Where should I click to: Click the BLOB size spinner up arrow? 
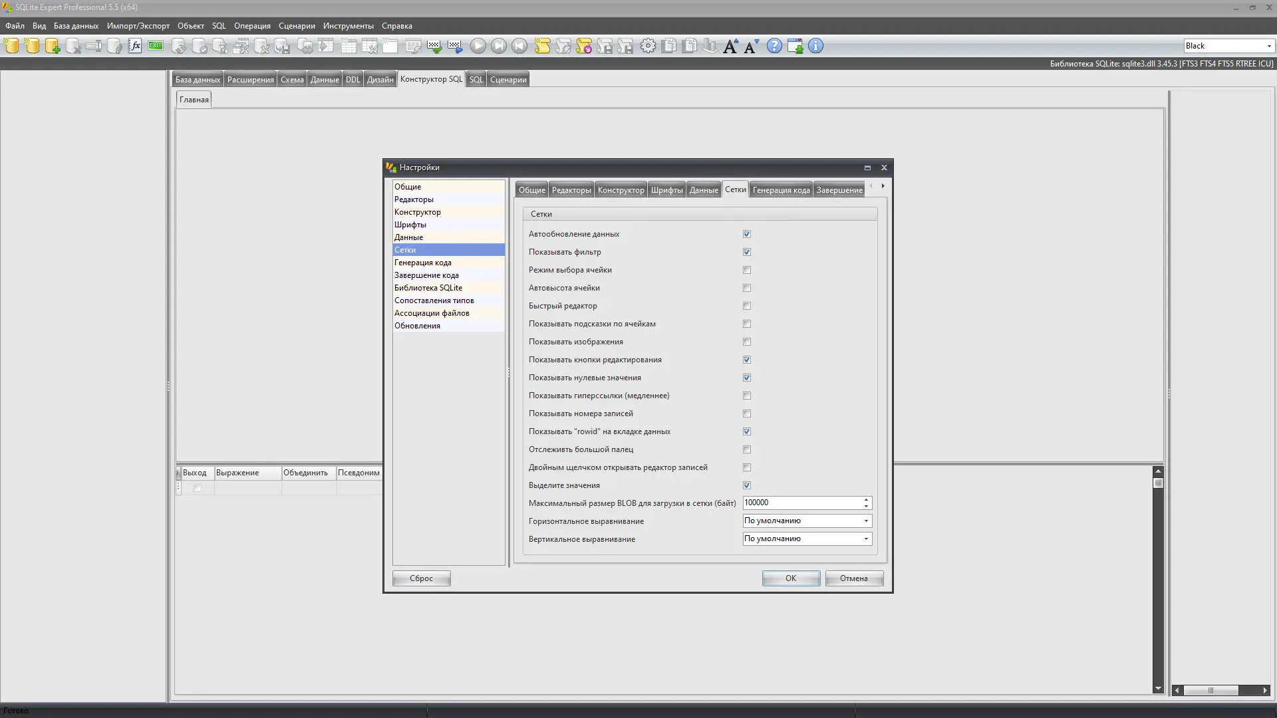pyautogui.click(x=866, y=500)
